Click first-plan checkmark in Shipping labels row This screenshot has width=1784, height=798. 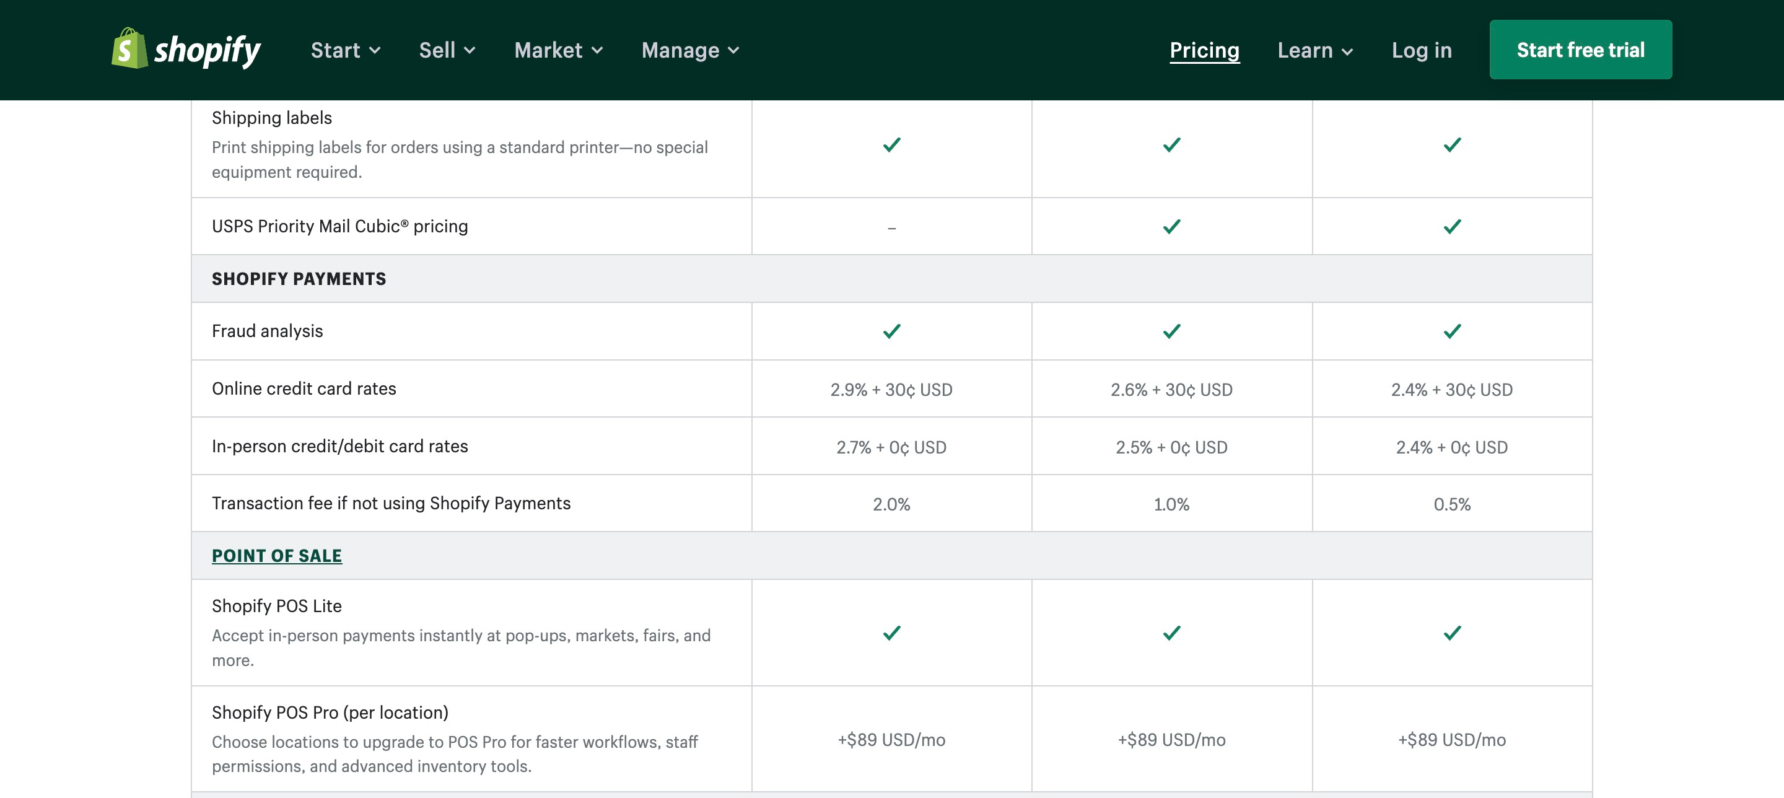pyautogui.click(x=891, y=145)
